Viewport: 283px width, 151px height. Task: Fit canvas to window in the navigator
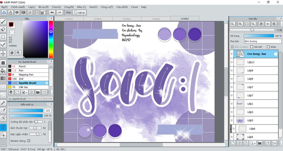tap(247, 24)
